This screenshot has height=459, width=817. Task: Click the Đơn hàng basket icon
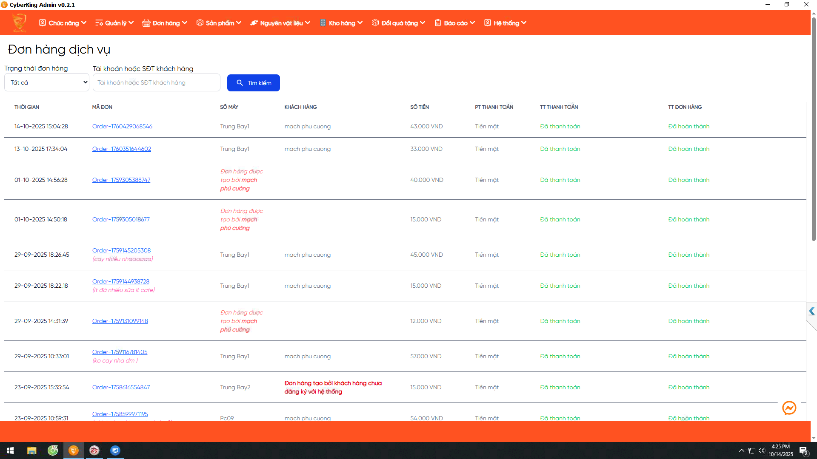(x=146, y=23)
